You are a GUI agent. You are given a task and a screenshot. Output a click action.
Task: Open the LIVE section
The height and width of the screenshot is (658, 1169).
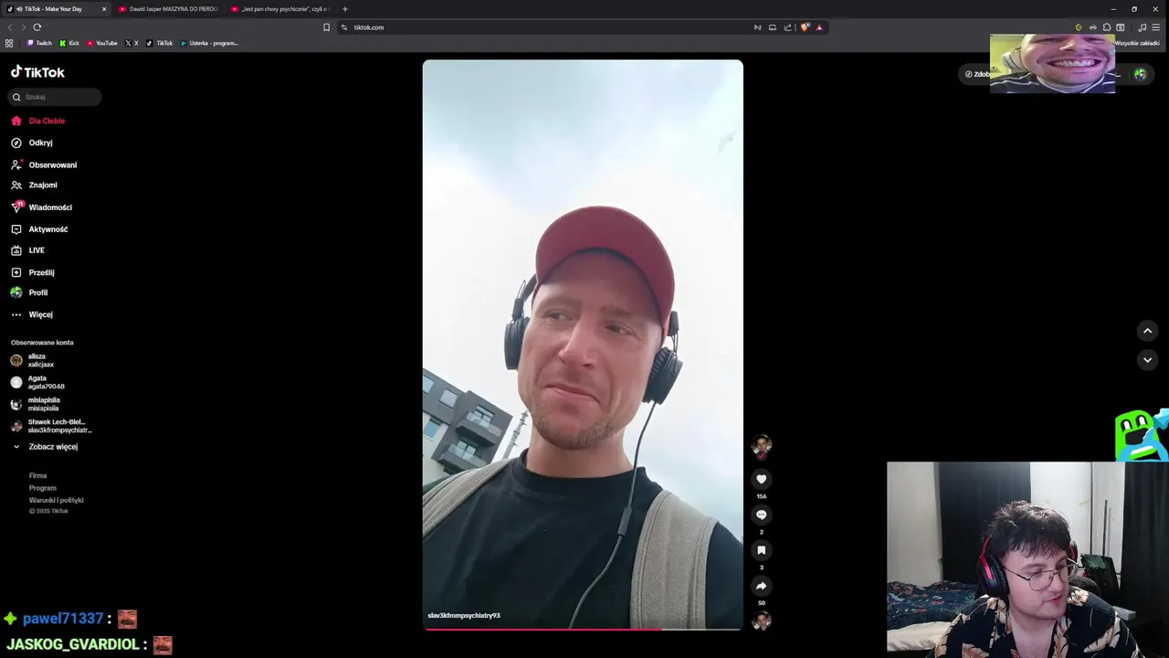tap(37, 250)
